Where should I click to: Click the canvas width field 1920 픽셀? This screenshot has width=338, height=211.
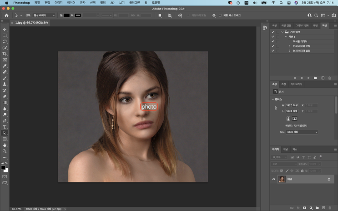pos(292,105)
